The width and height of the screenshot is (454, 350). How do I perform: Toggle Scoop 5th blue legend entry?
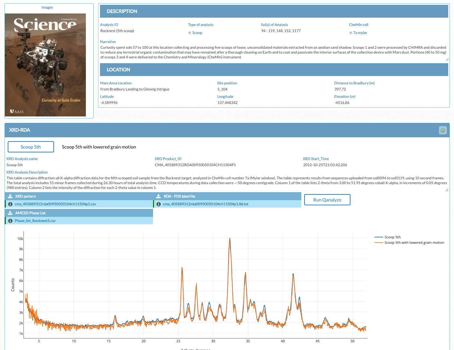click(x=388, y=237)
